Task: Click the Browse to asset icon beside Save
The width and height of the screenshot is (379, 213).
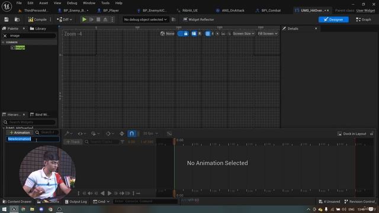Action: [17, 20]
